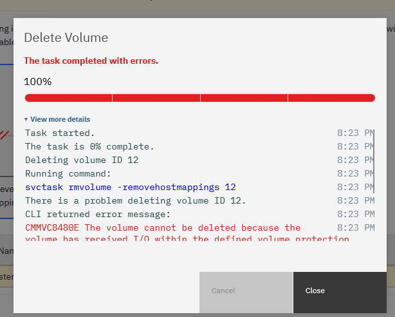
Task: Click the second segment of the progress bar
Action: pos(156,98)
